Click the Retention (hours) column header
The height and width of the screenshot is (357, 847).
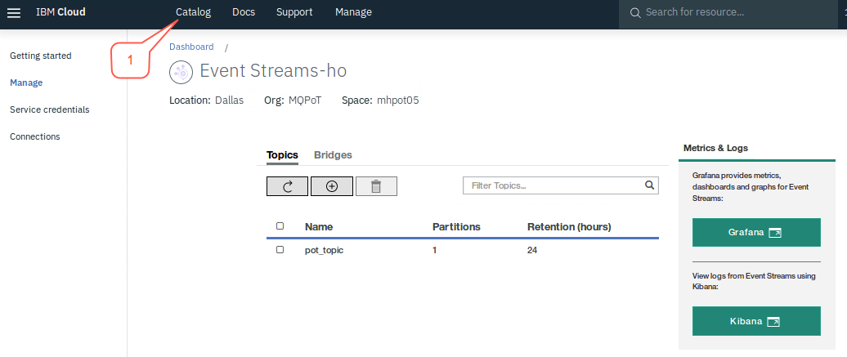coord(569,227)
